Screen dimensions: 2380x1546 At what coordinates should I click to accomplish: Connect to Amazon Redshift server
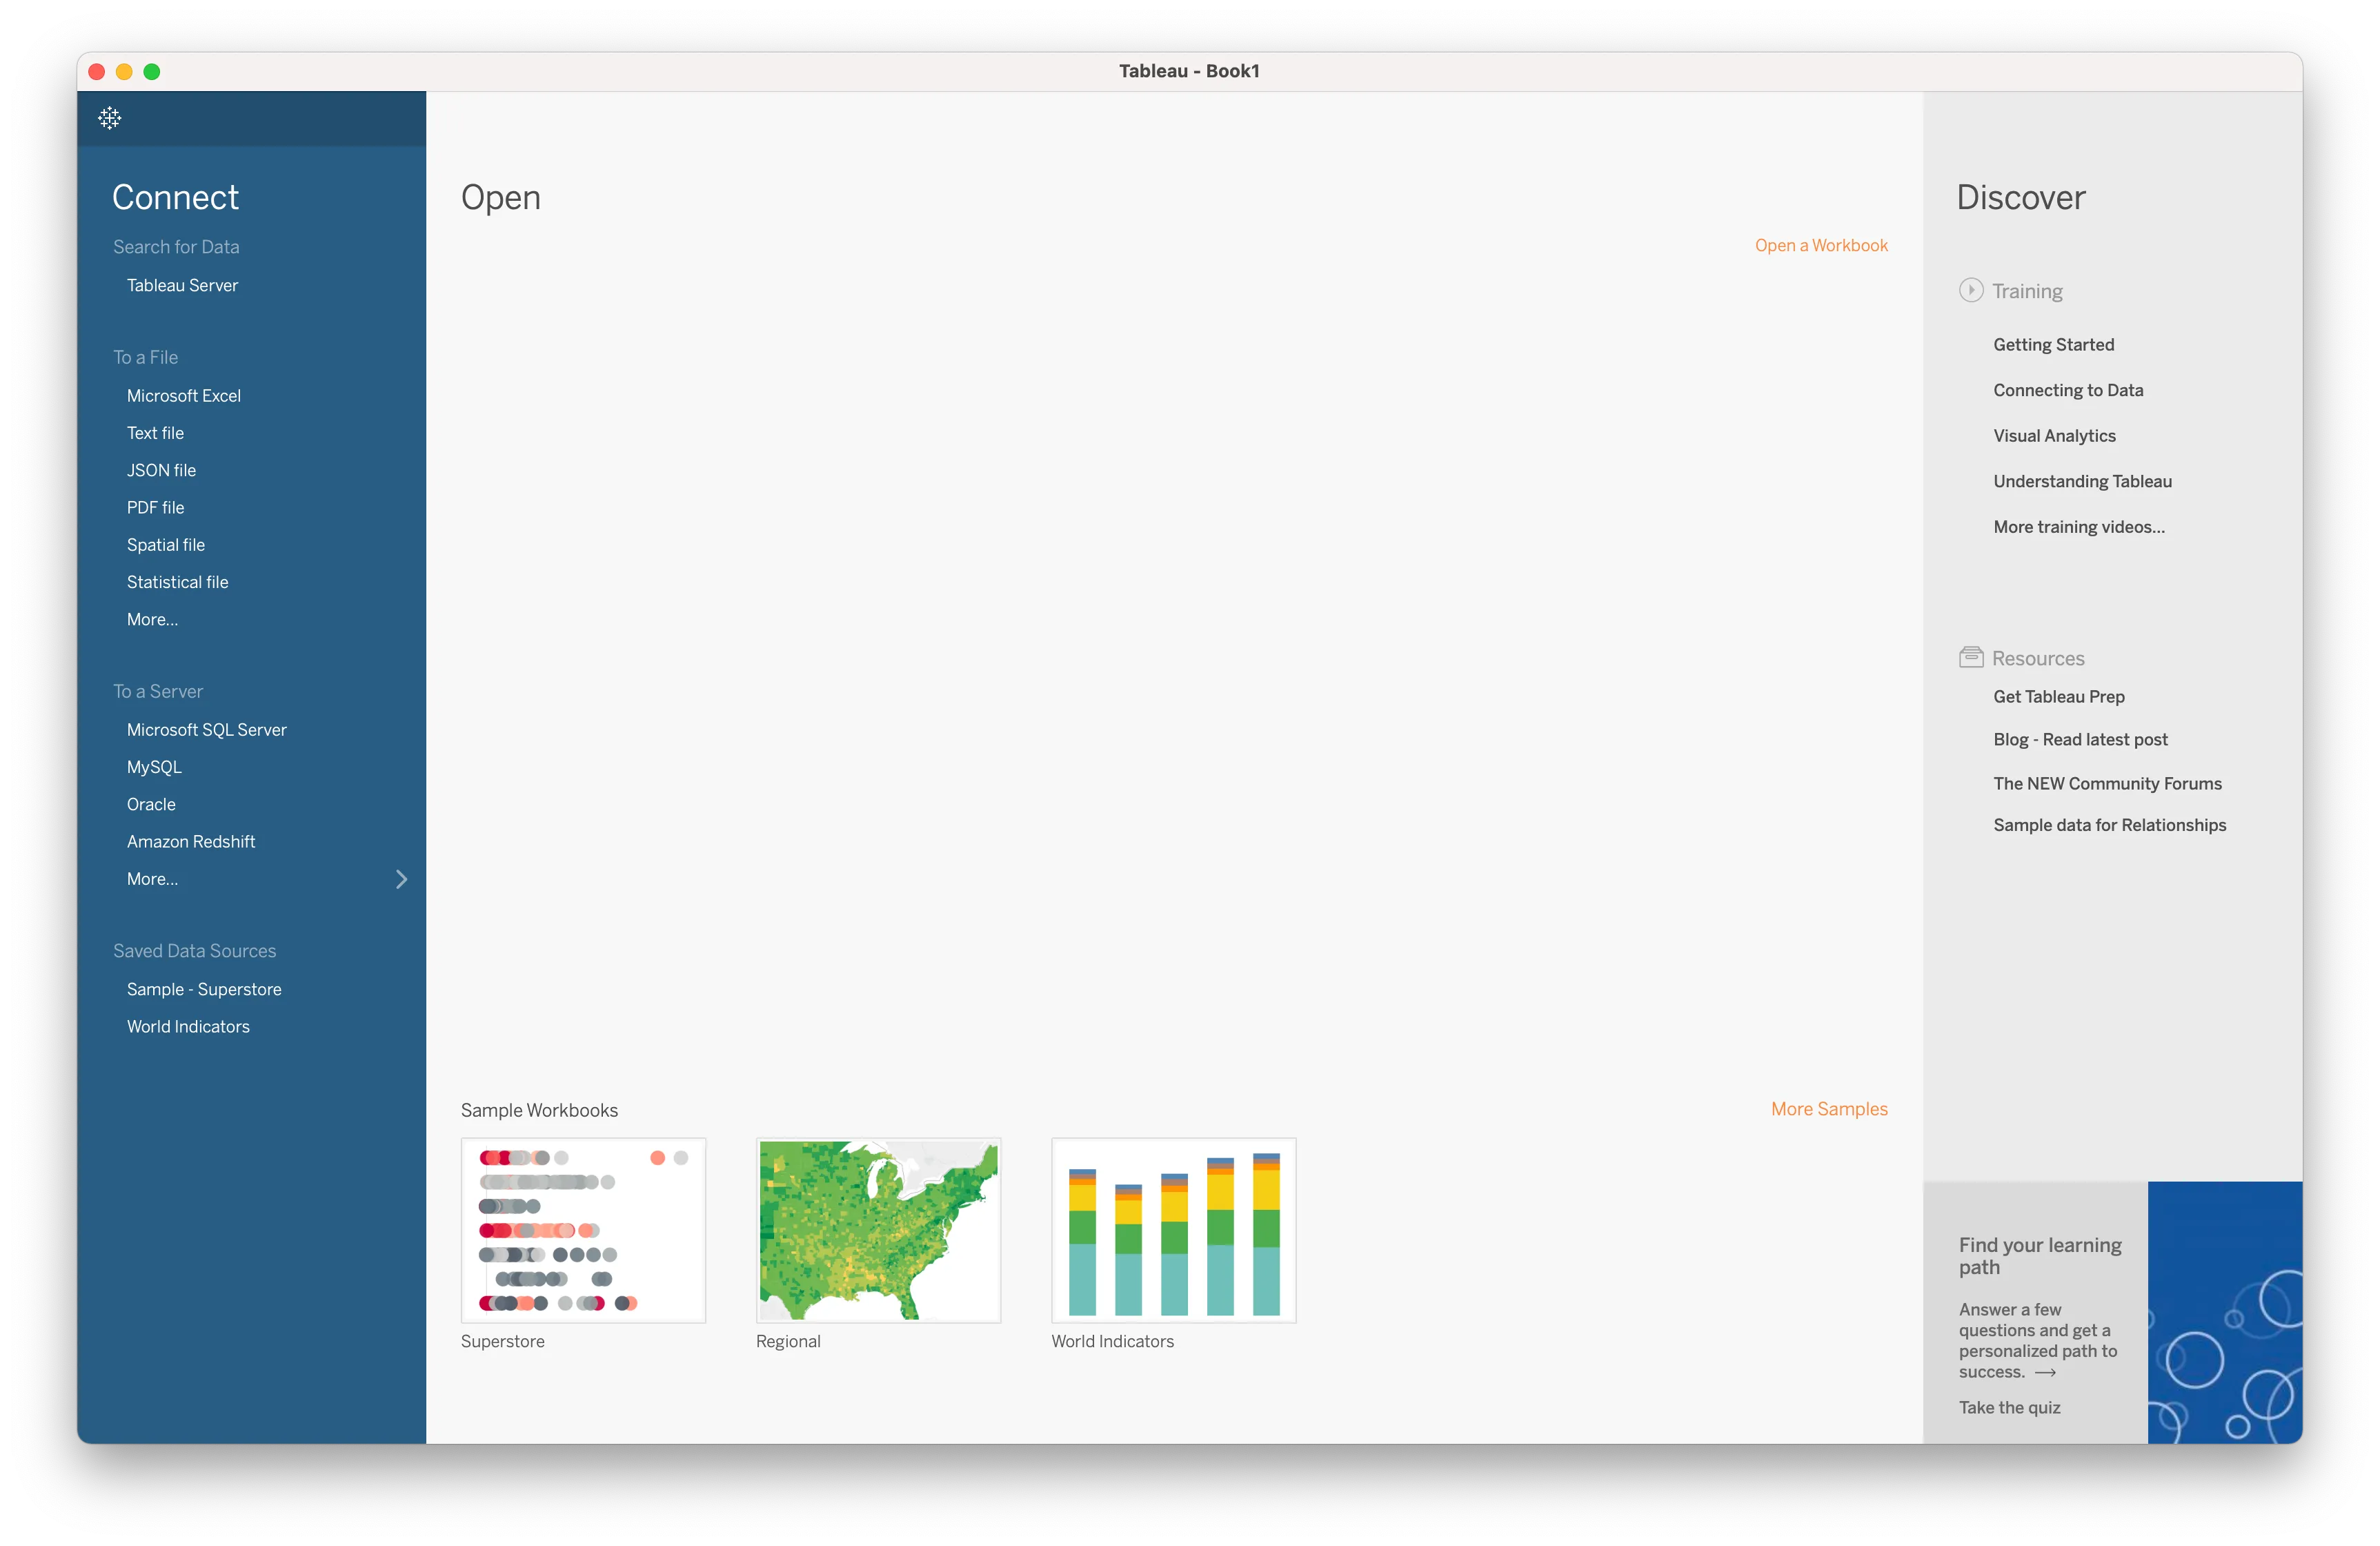tap(191, 841)
